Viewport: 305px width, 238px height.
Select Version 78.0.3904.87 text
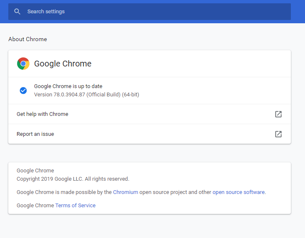tap(86, 95)
